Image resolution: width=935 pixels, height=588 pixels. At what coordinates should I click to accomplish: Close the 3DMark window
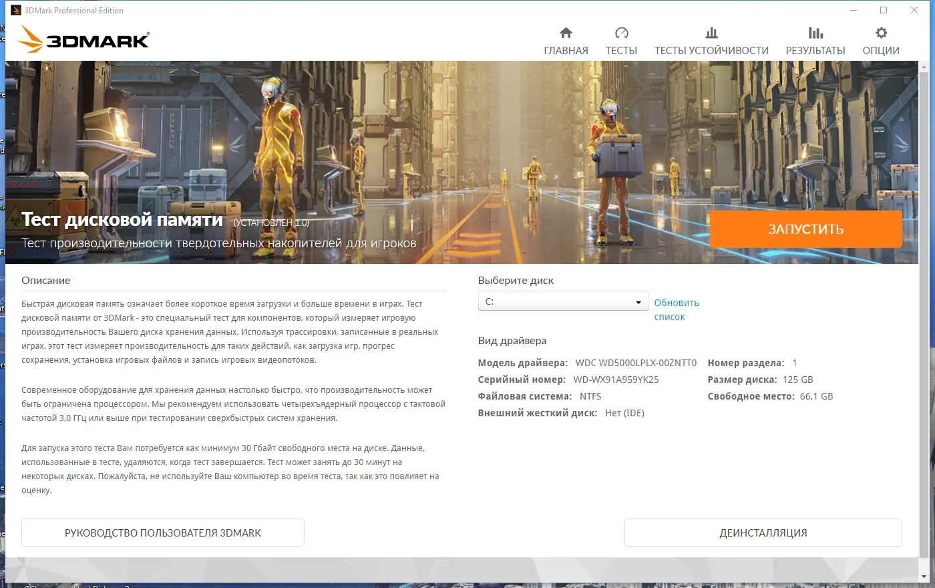tap(914, 10)
